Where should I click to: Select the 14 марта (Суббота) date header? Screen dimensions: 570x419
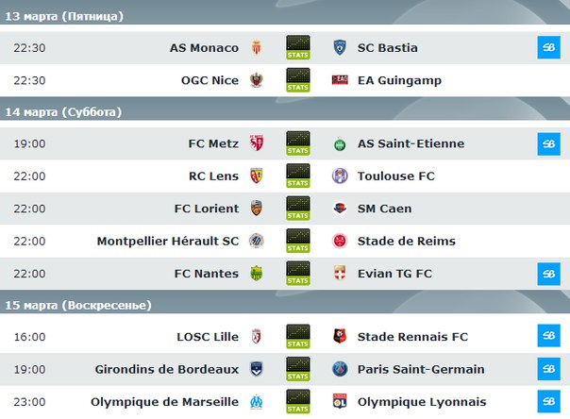coord(63,112)
